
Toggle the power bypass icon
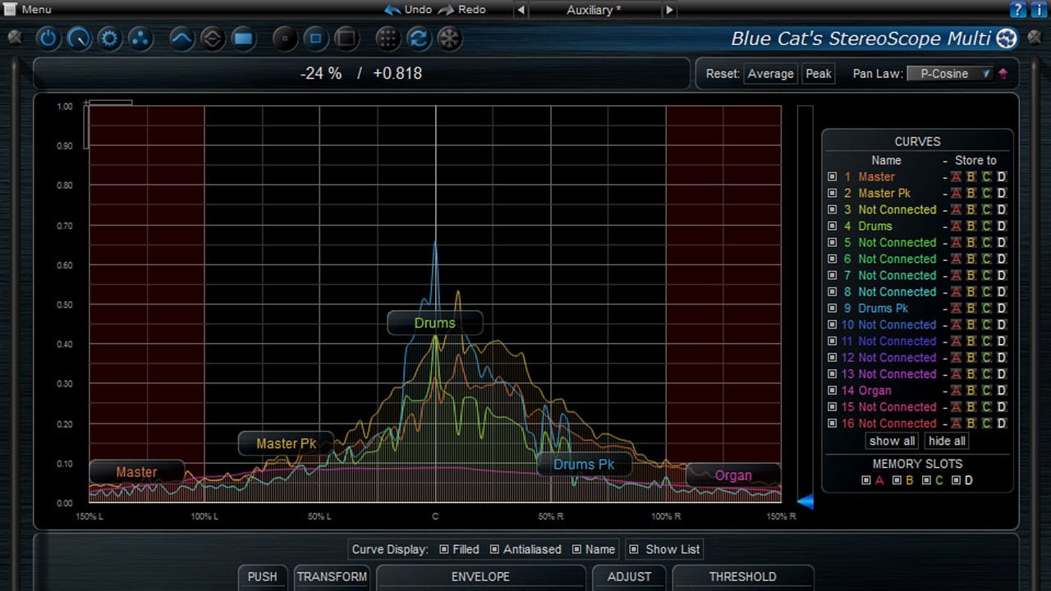click(x=48, y=38)
